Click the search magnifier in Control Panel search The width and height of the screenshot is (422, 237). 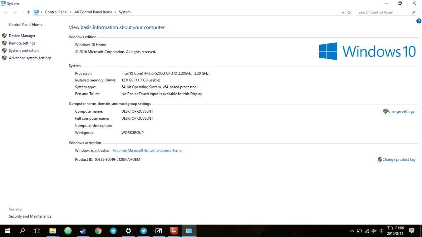click(x=414, y=12)
